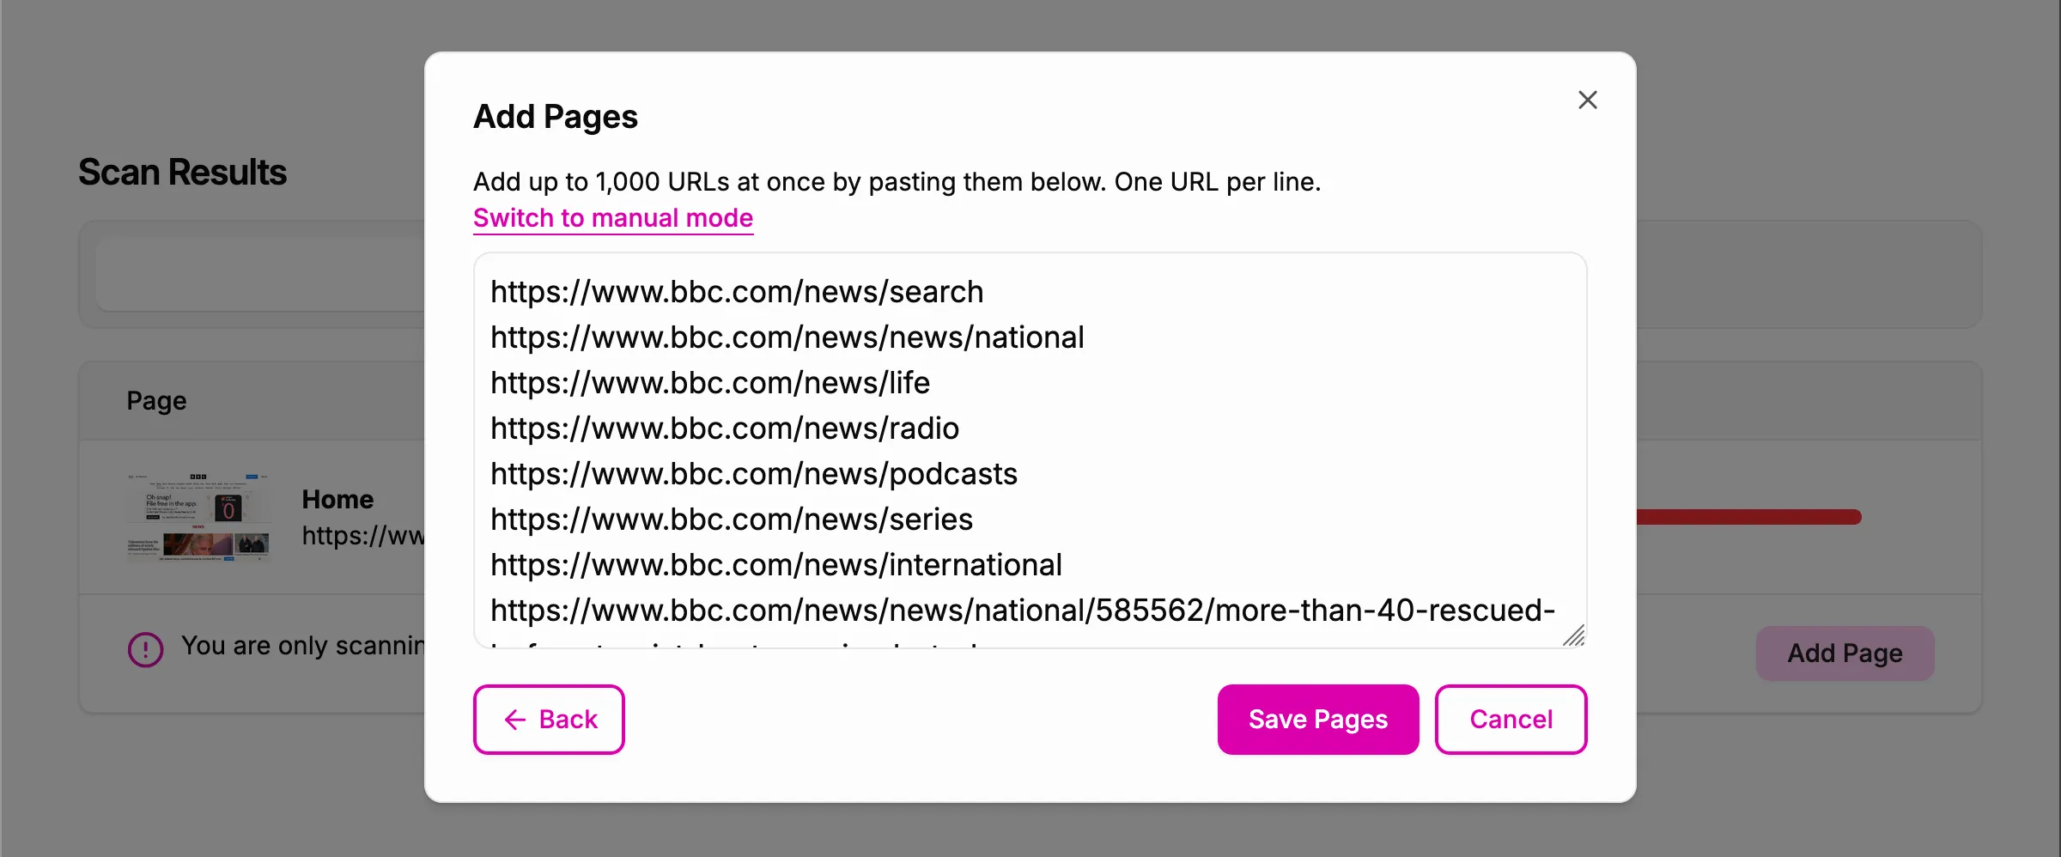Click the Add Page button
The width and height of the screenshot is (2061, 857).
[x=1845, y=653]
